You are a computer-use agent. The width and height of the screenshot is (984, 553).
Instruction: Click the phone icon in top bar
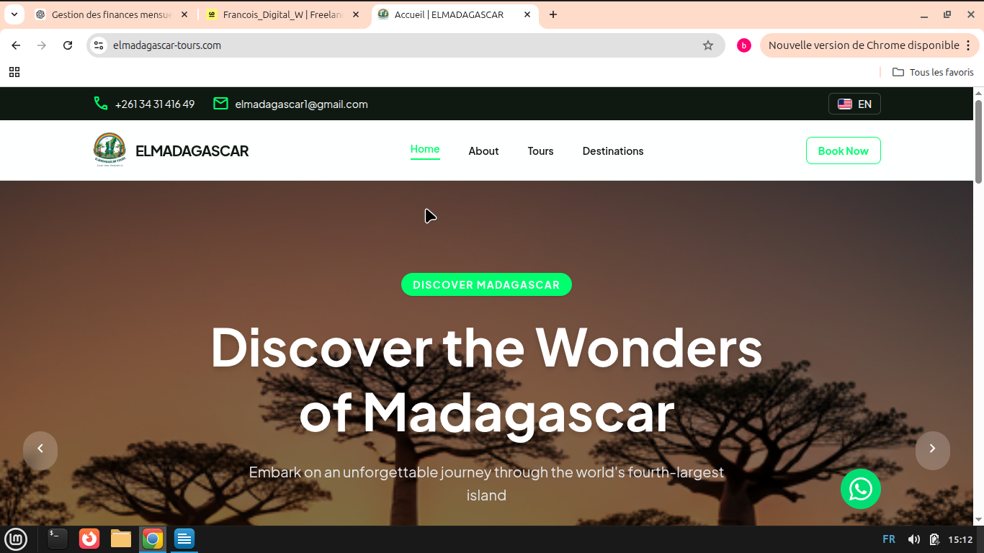point(101,104)
